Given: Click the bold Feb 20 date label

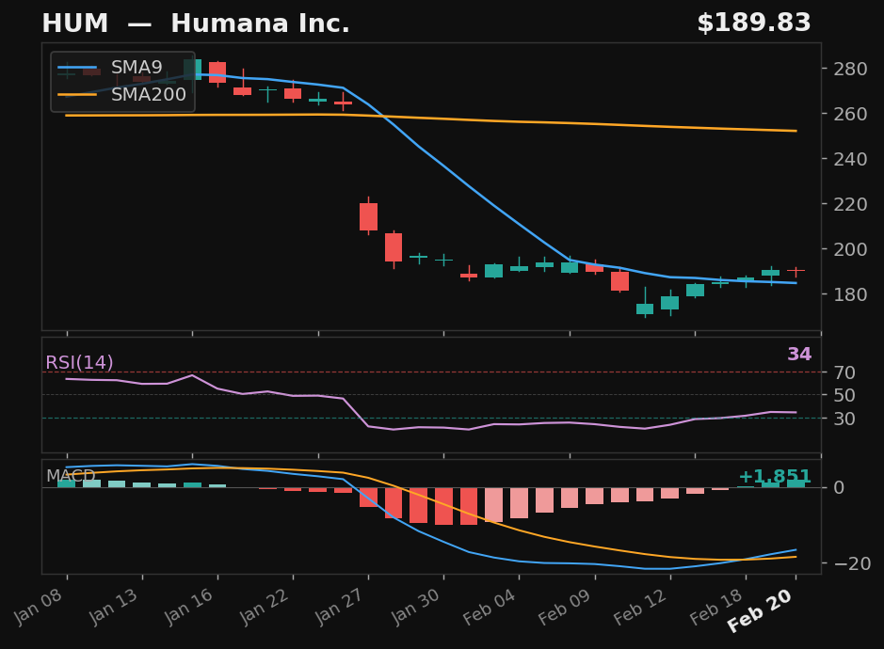Looking at the screenshot, I should pyautogui.click(x=760, y=611).
